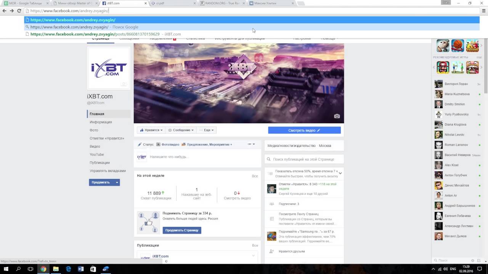Select Фото in page sidebar

[x=94, y=130]
